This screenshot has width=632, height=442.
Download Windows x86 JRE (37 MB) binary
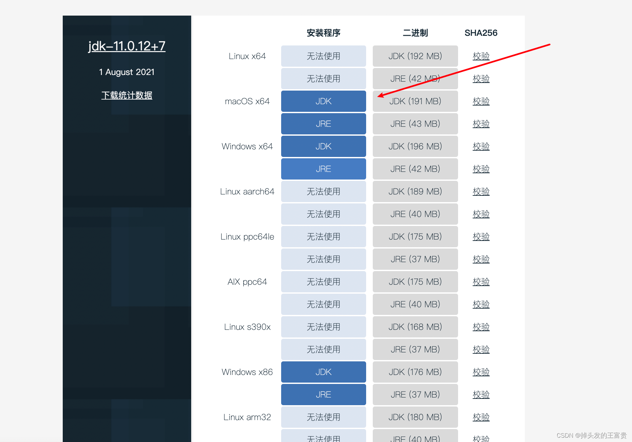point(415,395)
